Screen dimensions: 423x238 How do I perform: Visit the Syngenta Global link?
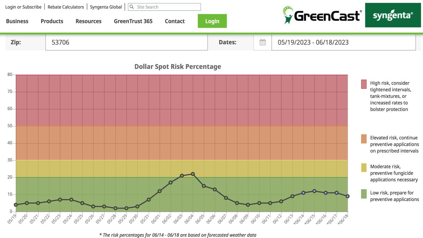tap(106, 7)
